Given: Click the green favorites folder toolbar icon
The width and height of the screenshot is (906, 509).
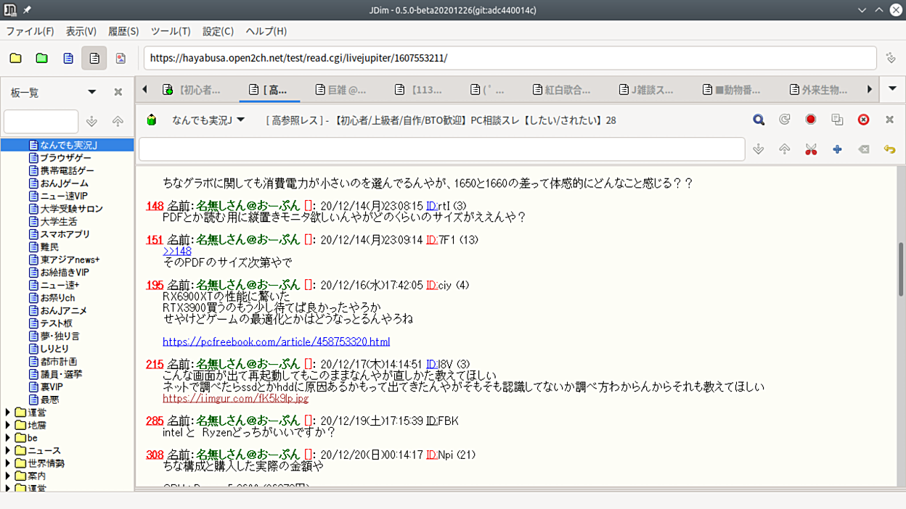Looking at the screenshot, I should (41, 58).
